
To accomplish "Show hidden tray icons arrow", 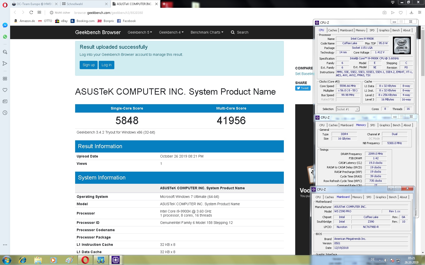I will pyautogui.click(x=380, y=260).
